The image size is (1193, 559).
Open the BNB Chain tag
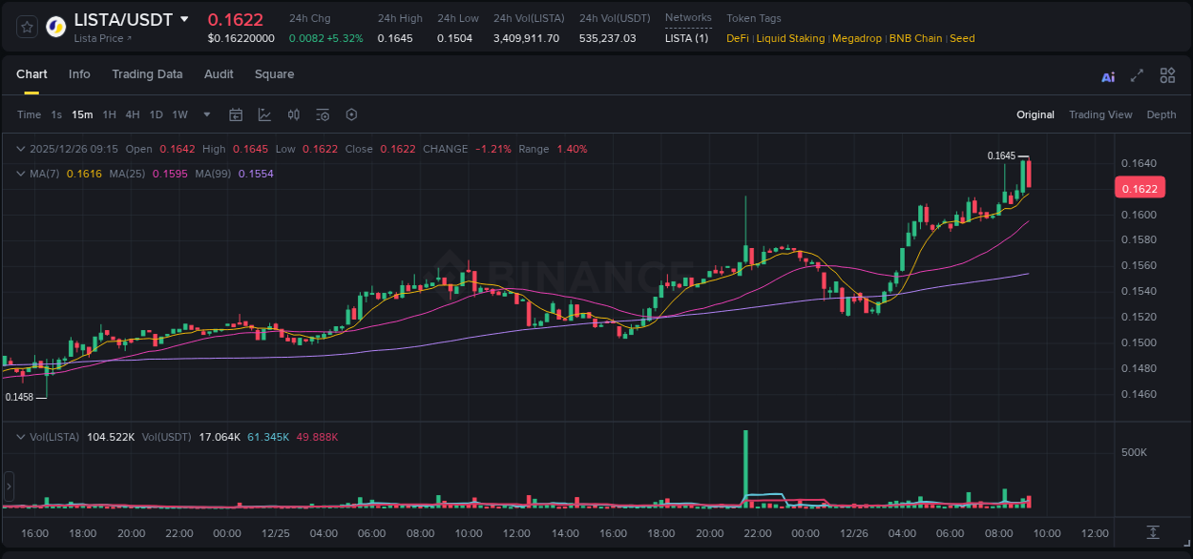coord(915,38)
